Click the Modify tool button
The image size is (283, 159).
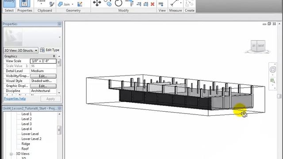click(x=9, y=4)
